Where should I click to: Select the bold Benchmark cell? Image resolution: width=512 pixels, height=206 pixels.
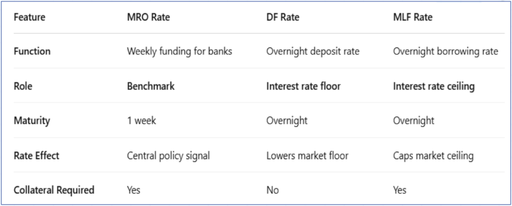pos(150,86)
